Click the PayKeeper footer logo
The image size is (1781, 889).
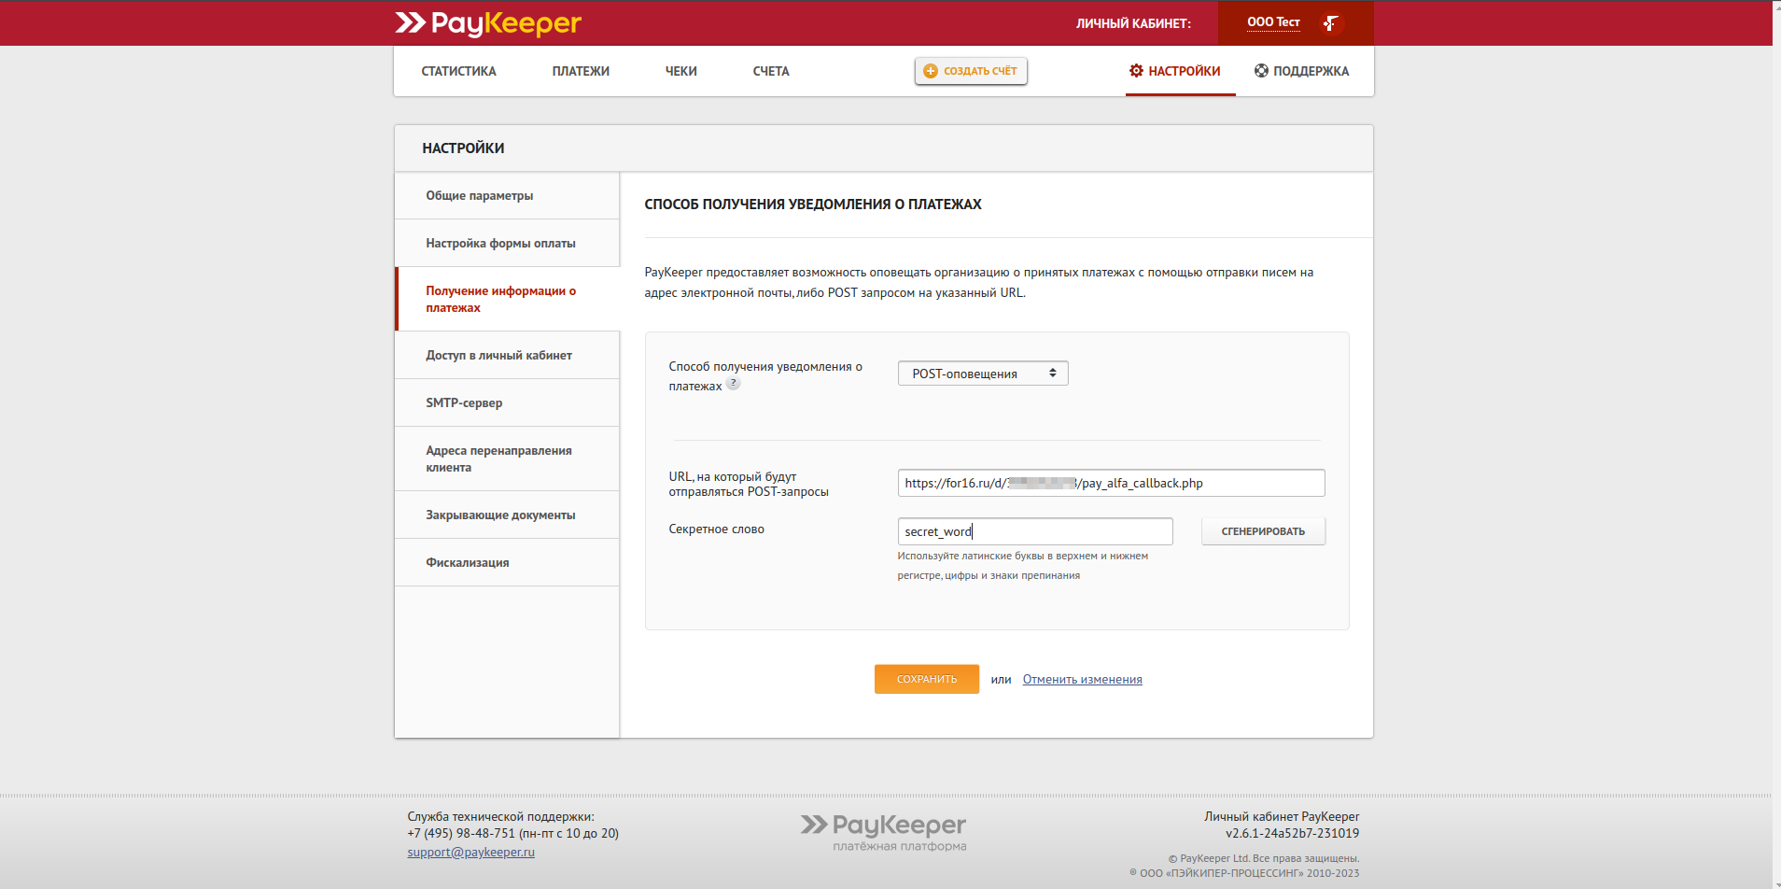pyautogui.click(x=883, y=831)
